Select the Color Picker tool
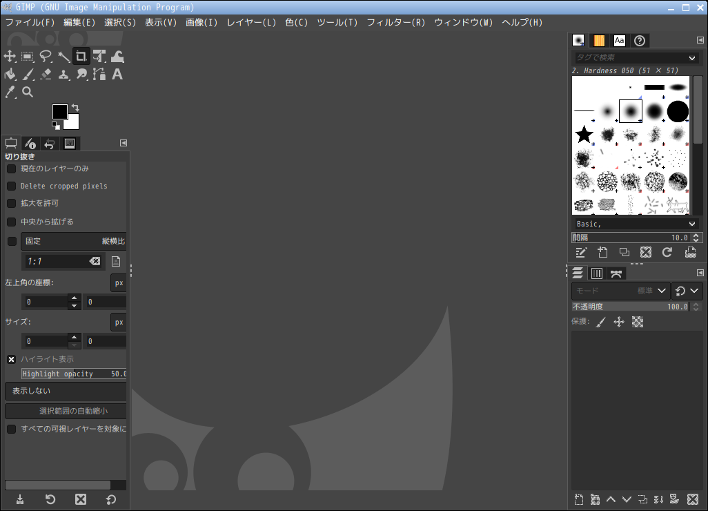708x511 pixels. [10, 92]
